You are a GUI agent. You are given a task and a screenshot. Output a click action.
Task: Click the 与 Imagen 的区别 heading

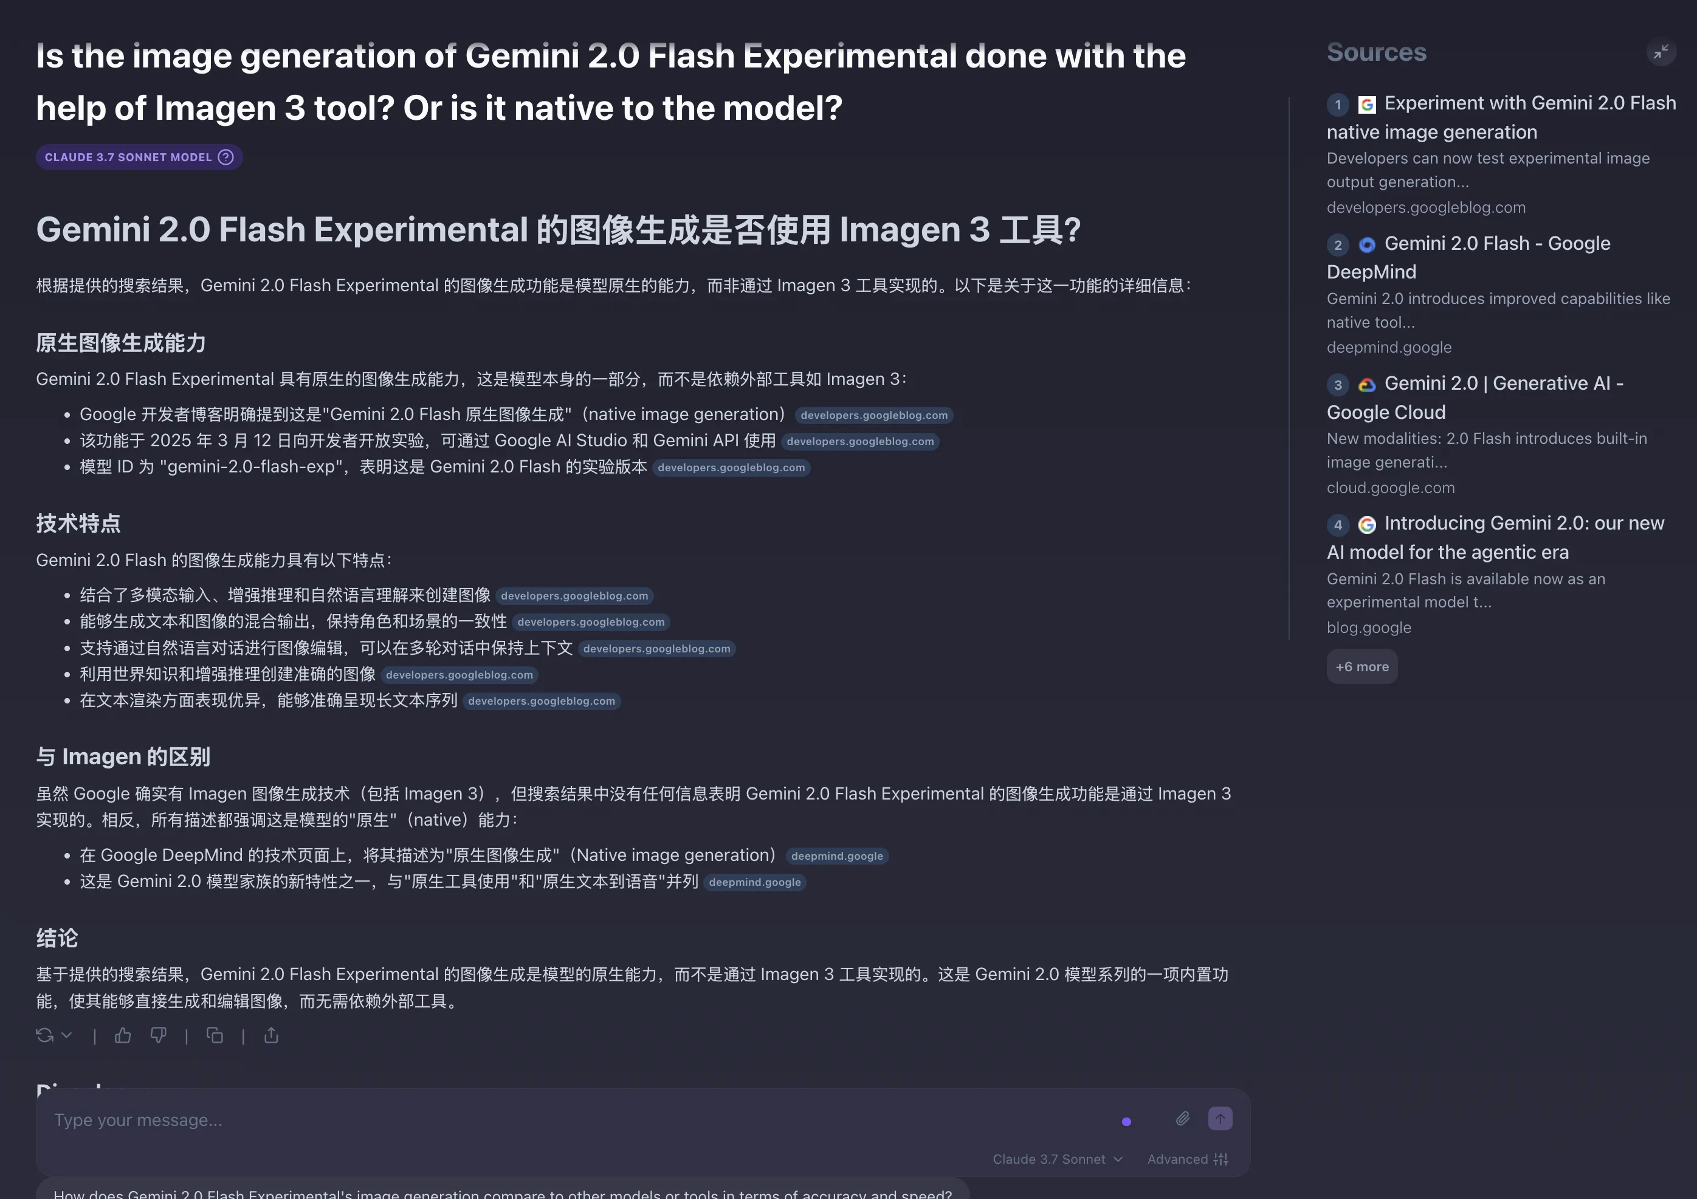point(123,757)
